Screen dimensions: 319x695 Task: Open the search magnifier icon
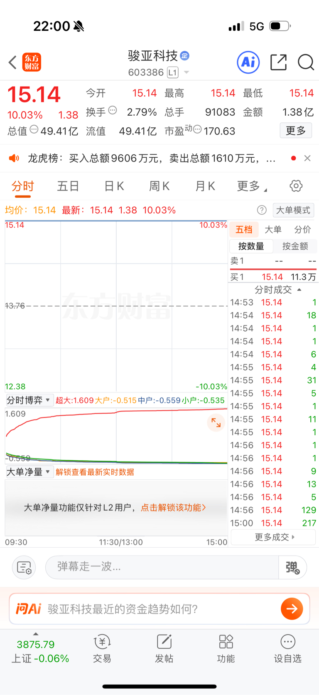point(306,62)
